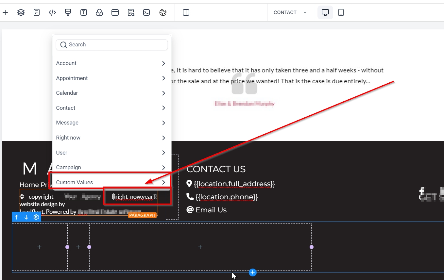The width and height of the screenshot is (444, 280).
Task: Expand the Right now submenu
Action: (111, 138)
